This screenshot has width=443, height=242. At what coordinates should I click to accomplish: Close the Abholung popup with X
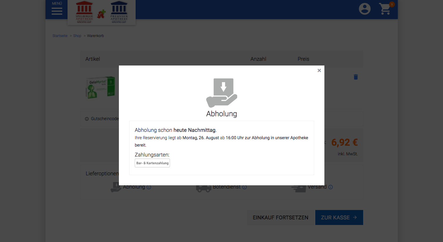(x=319, y=70)
